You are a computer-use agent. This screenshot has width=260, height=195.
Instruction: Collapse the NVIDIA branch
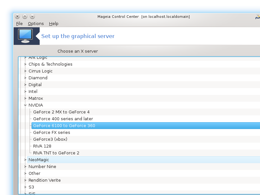25,105
